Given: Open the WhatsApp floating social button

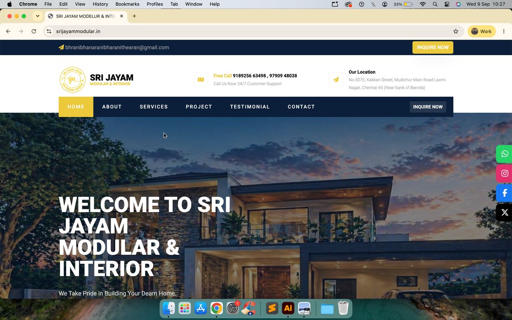Looking at the screenshot, I should coord(504,154).
